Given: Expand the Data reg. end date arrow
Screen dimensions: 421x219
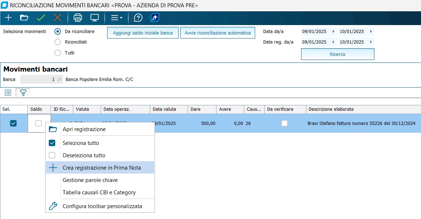Looking at the screenshot, I should 371,42.
